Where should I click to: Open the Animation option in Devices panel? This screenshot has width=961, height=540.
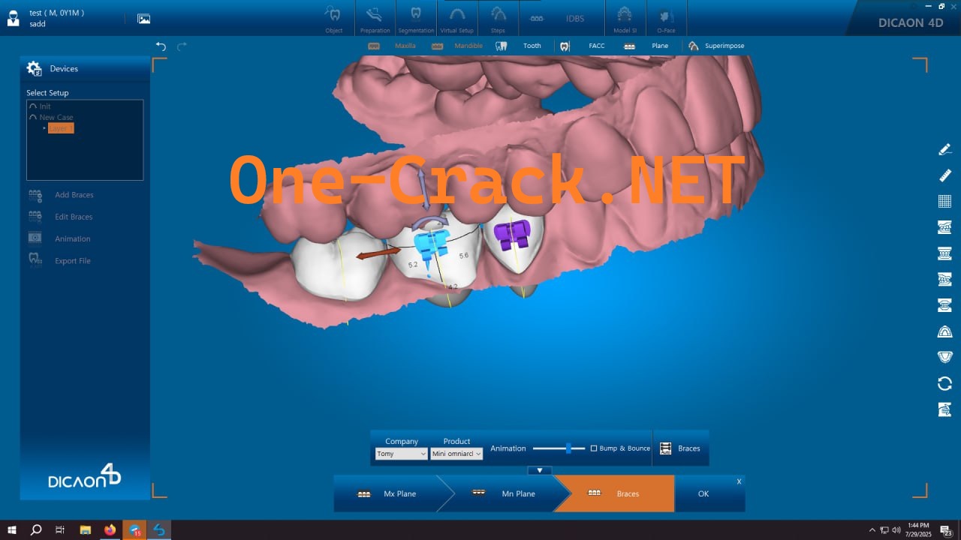pyautogui.click(x=72, y=238)
